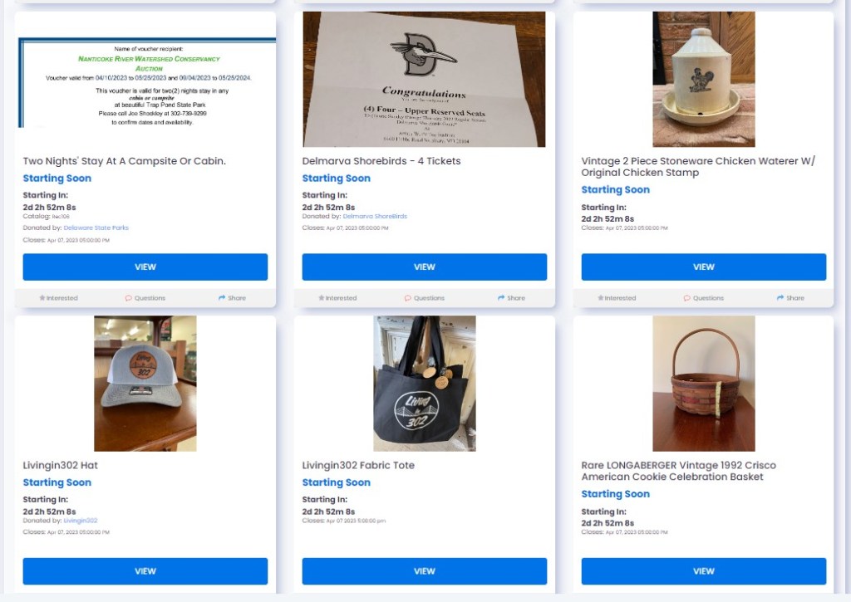The width and height of the screenshot is (851, 602).
Task: Open Questions for the Chicken Waterer item
Action: pos(704,298)
